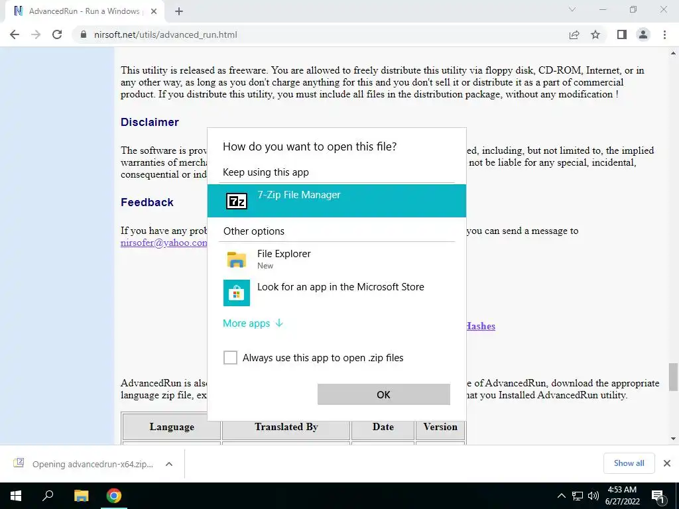Expand download item options chevron
The image size is (679, 509).
click(169, 464)
